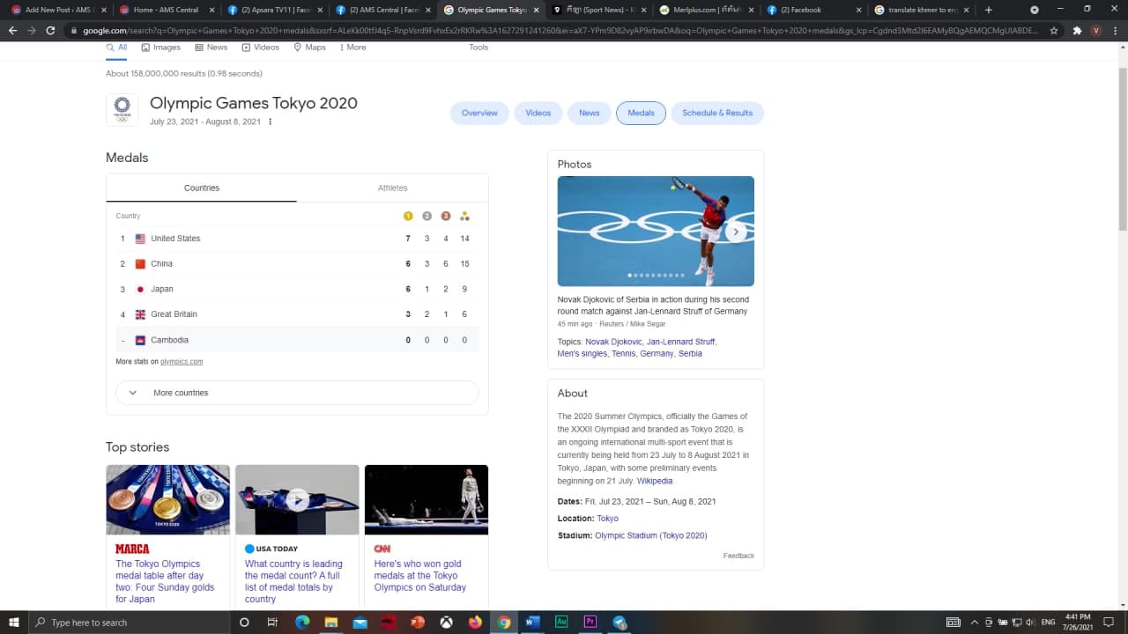Open the Chrome extensions puzzle icon
Image resolution: width=1128 pixels, height=634 pixels.
(1077, 30)
